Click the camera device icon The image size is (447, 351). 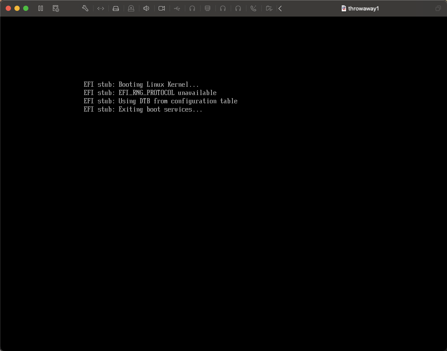click(162, 9)
